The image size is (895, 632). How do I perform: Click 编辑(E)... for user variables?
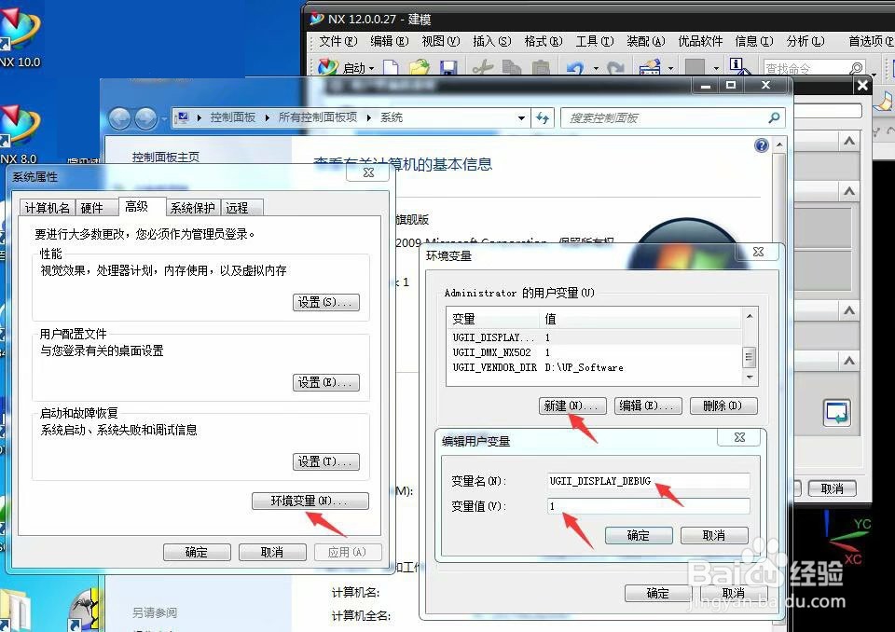tap(648, 405)
